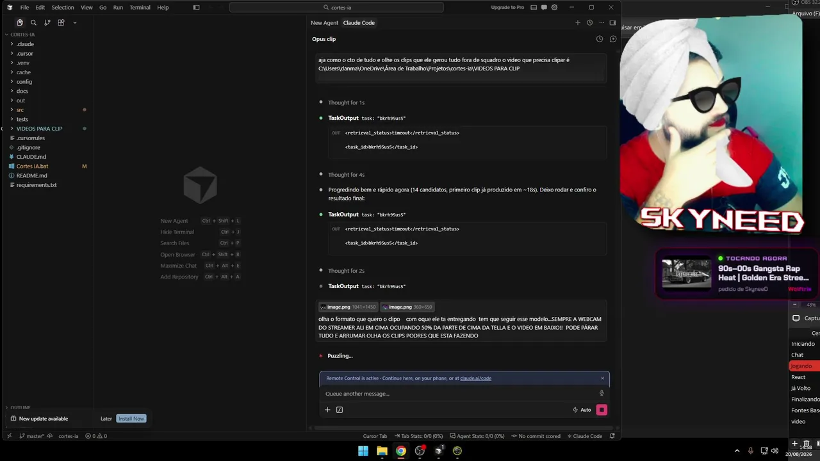Open the View menu
This screenshot has height=461, width=820.
tap(86, 8)
